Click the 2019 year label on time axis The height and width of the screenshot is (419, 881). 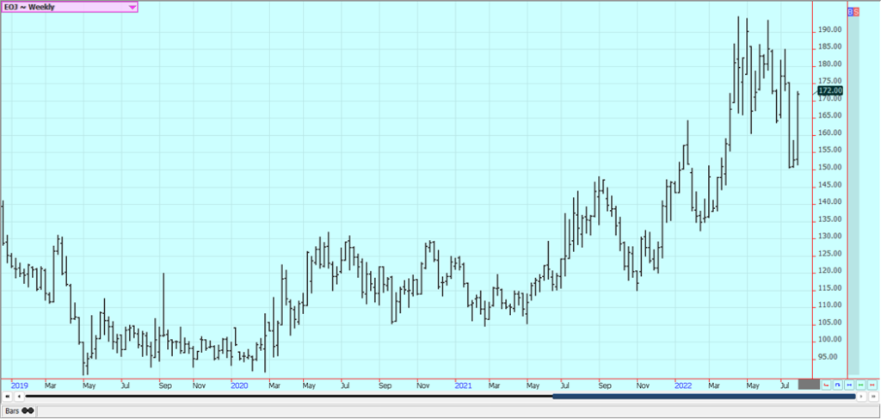[x=20, y=385]
